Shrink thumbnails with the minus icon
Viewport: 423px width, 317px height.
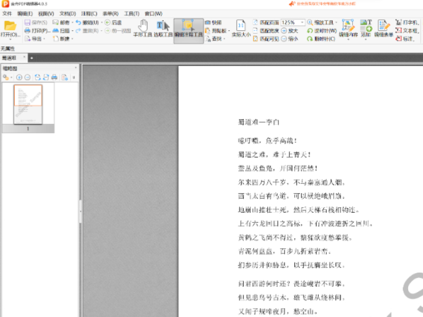click(27, 77)
